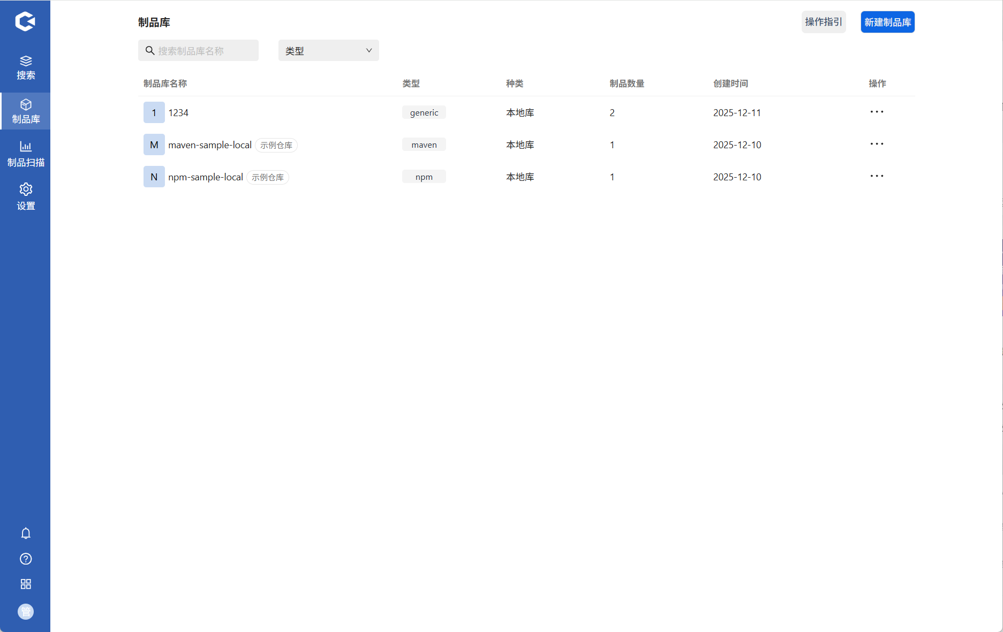Select the 制品库 sidebar item
1003x632 pixels.
[26, 111]
